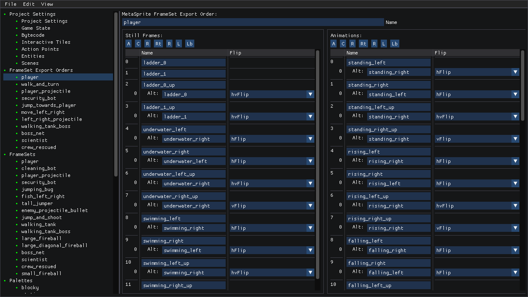Select Bytecode in the project tree
Image resolution: width=528 pixels, height=297 pixels.
click(33, 35)
